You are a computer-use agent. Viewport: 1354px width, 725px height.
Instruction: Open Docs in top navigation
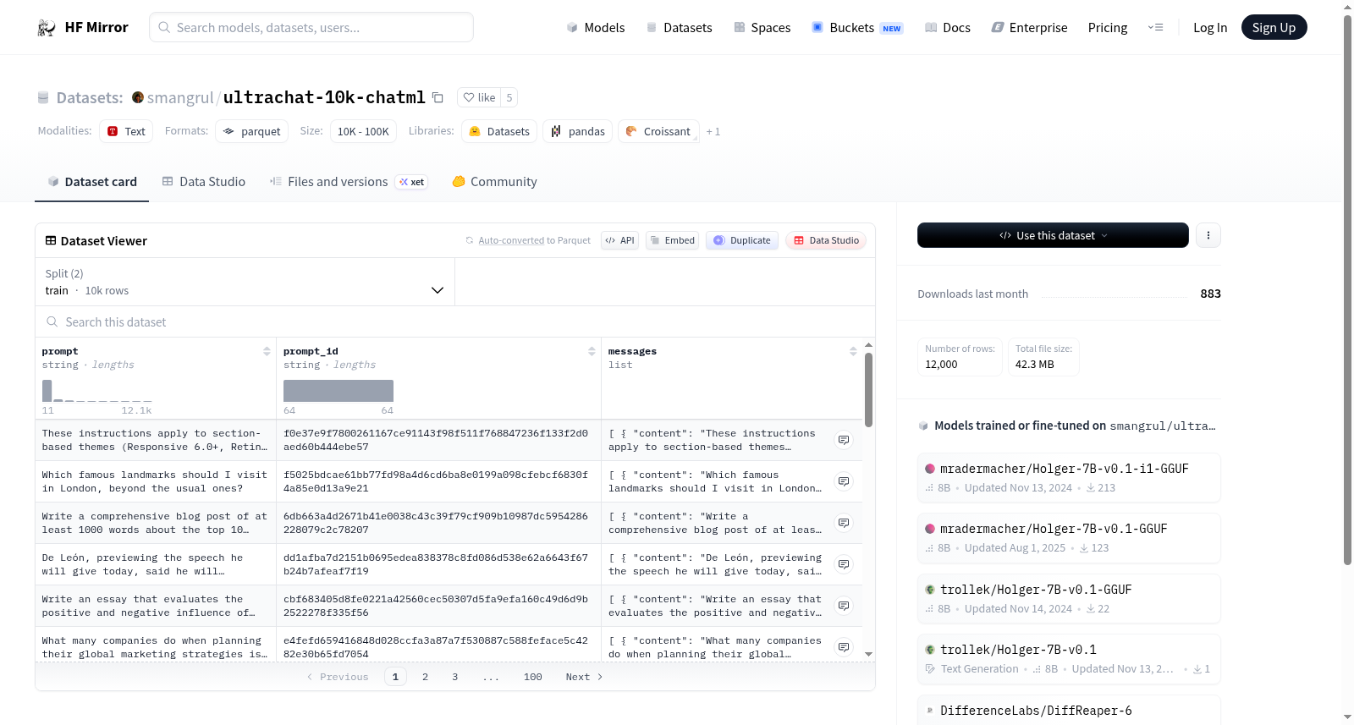(x=948, y=27)
